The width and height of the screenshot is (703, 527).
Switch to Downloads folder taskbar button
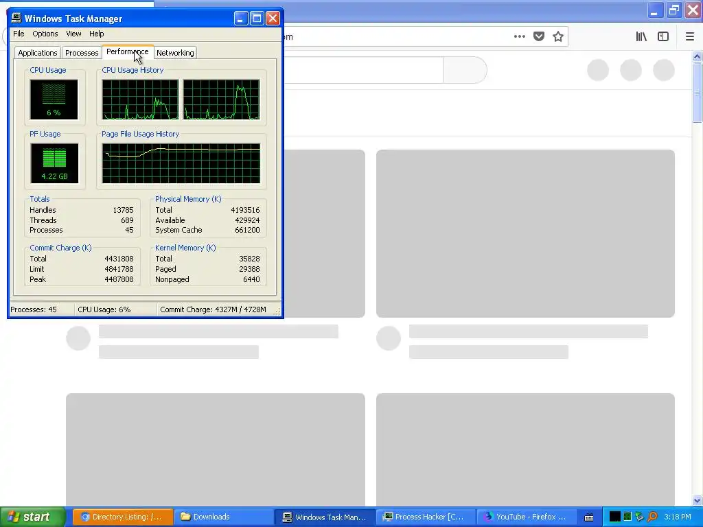[x=223, y=517]
